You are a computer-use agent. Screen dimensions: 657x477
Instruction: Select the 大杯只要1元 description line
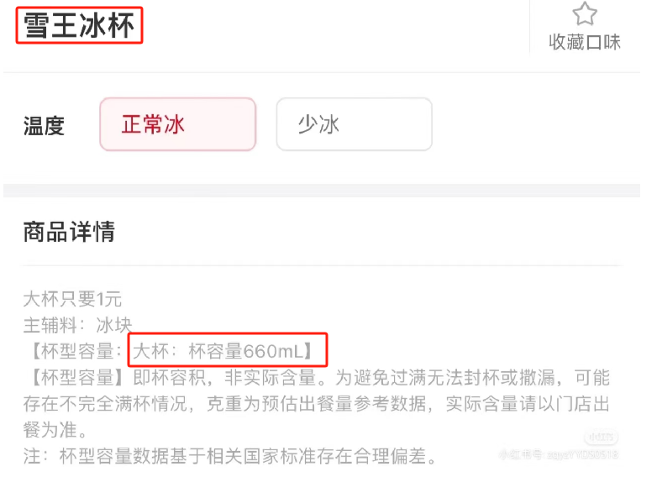point(72,299)
